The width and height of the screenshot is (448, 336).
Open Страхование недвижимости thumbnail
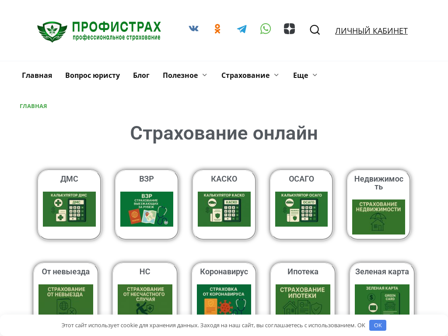[378, 217]
